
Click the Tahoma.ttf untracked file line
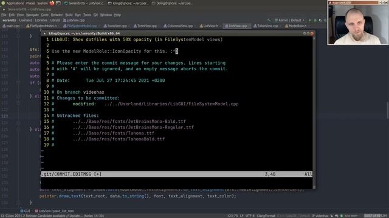point(103,133)
